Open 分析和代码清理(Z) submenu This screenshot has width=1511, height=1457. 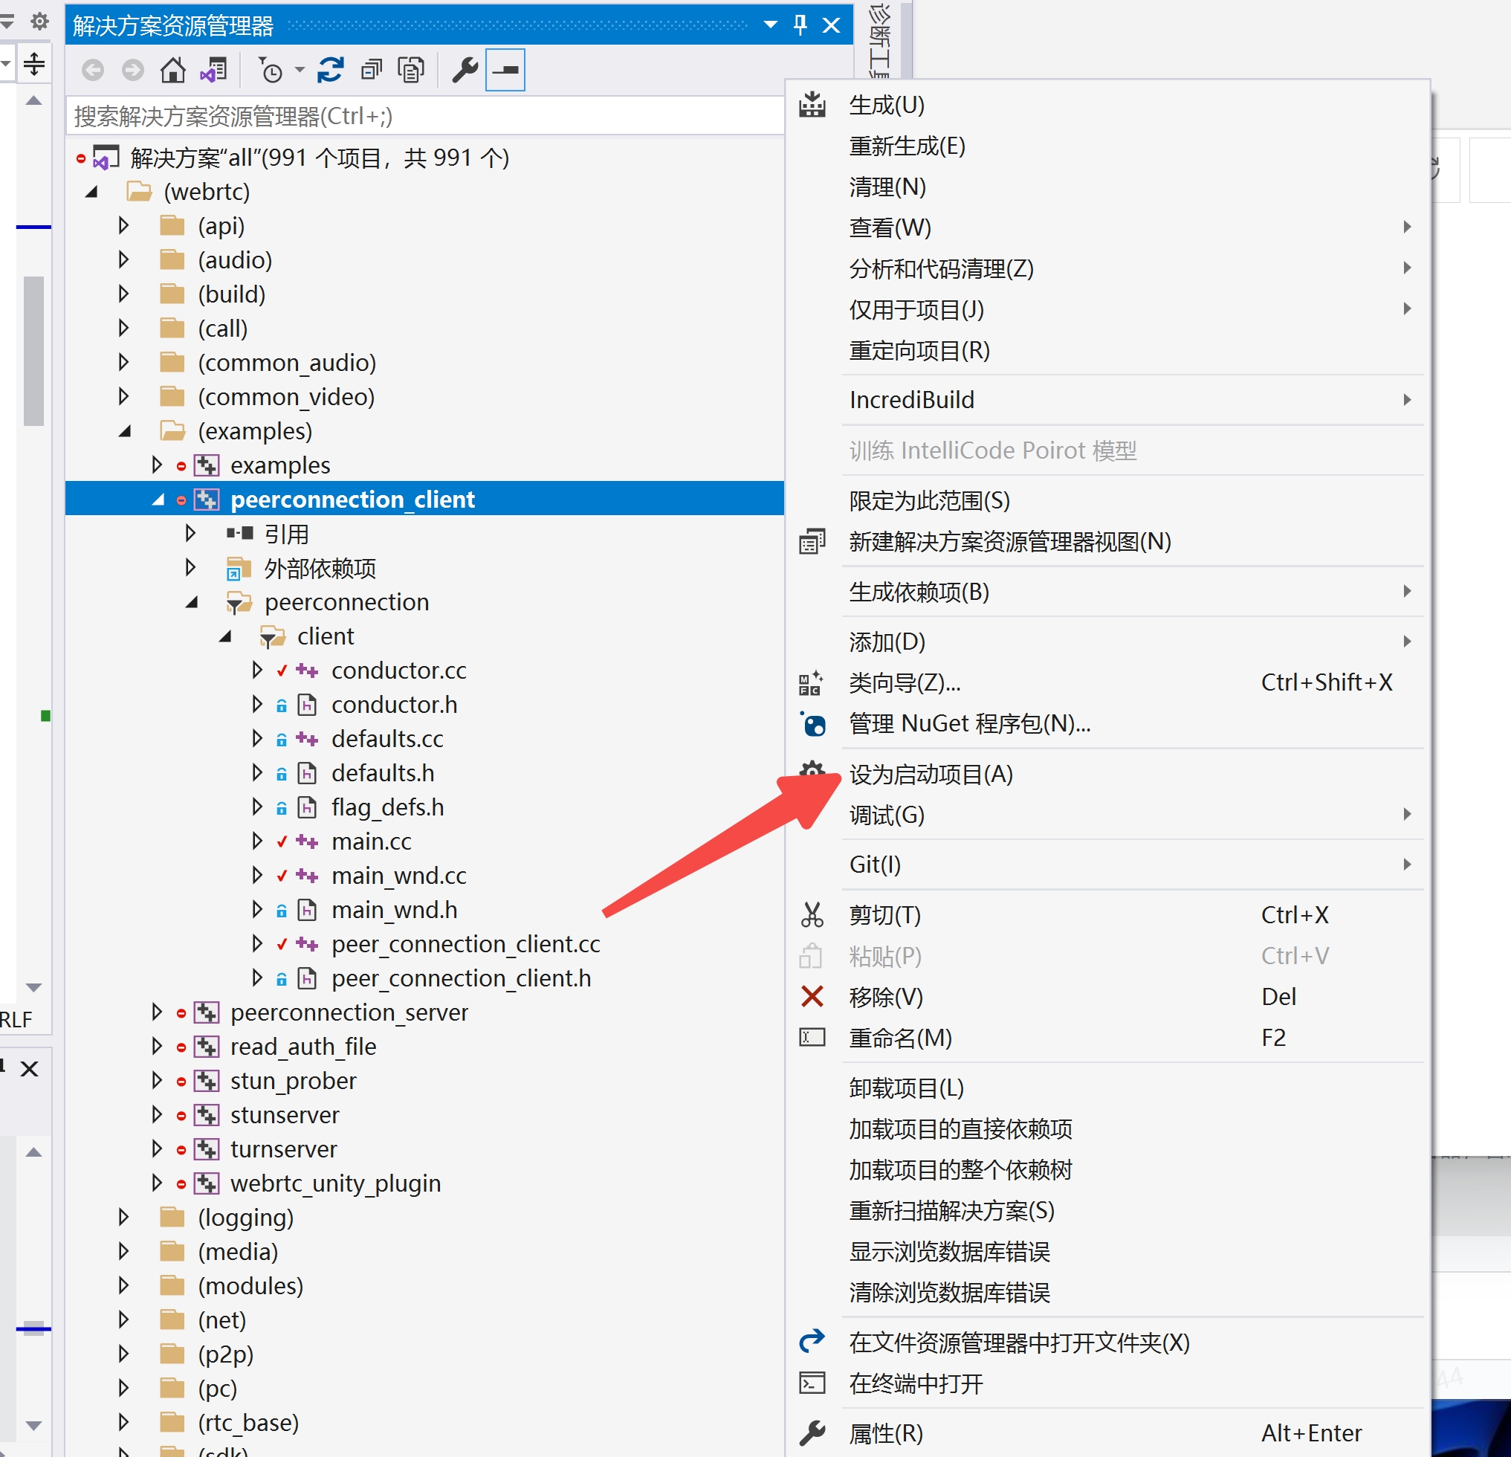coord(1109,268)
